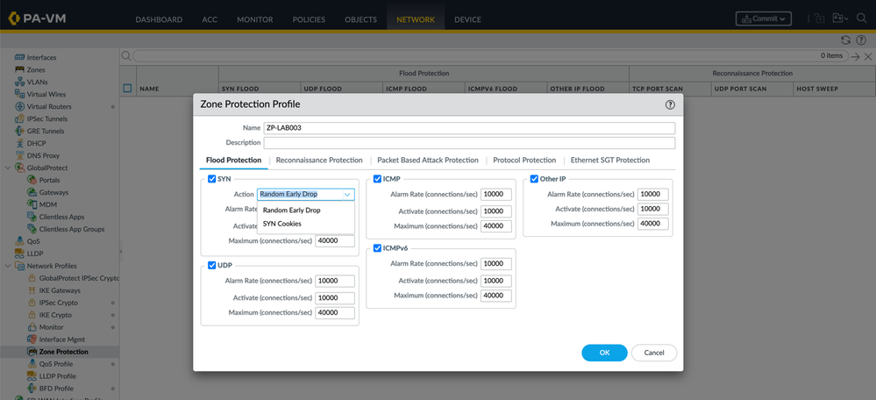
Task: Cancel the Zone Protection Profile dialog
Action: click(653, 353)
